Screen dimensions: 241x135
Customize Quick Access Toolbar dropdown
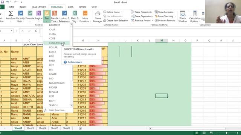tap(21, 2)
